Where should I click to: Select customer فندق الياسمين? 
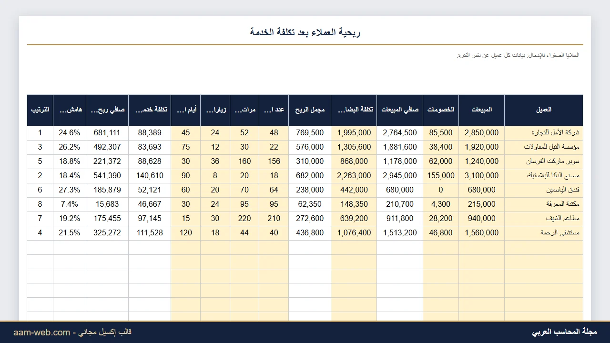pos(544,190)
